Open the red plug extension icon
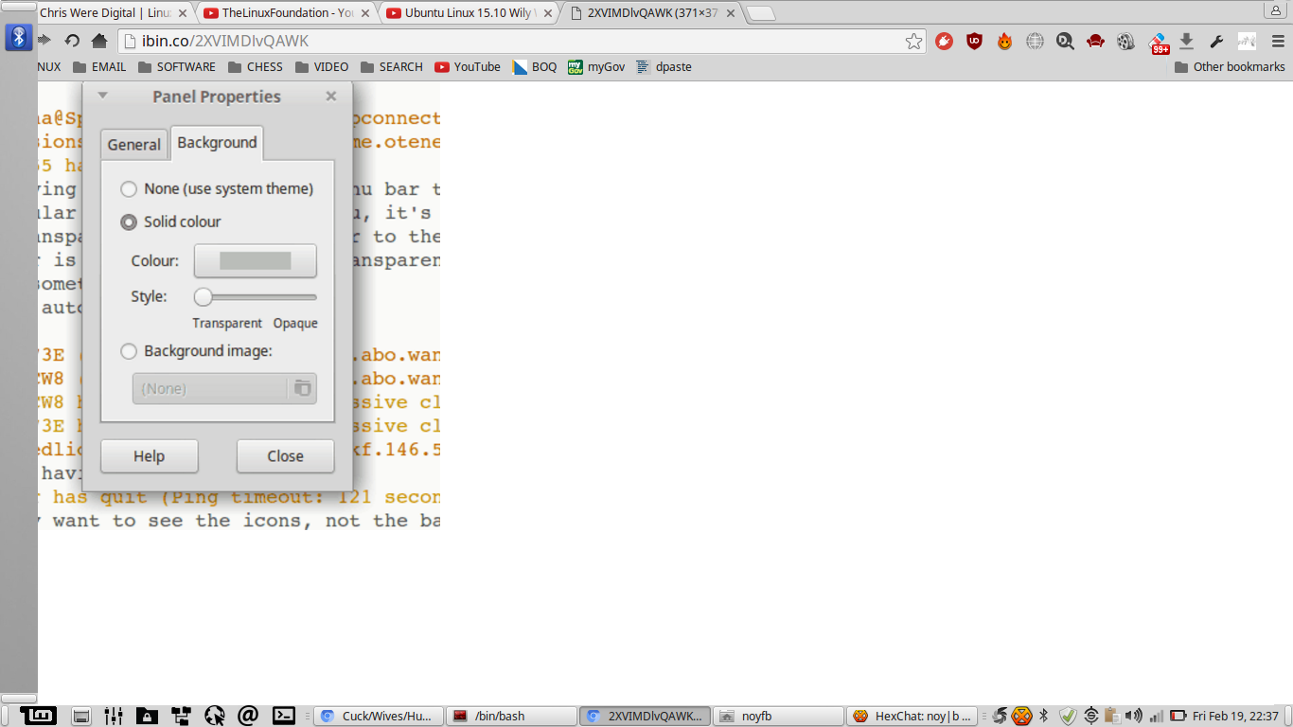This screenshot has width=1293, height=727. (944, 41)
